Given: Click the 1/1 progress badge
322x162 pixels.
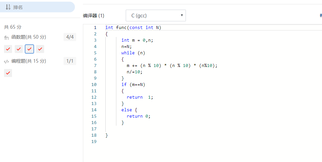Looking at the screenshot, I should (x=70, y=61).
